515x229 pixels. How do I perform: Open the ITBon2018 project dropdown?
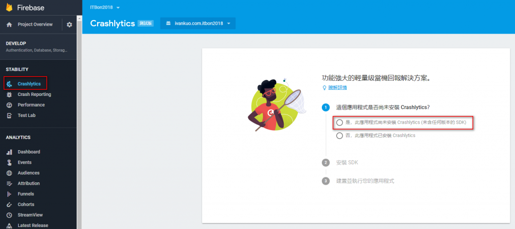point(105,7)
